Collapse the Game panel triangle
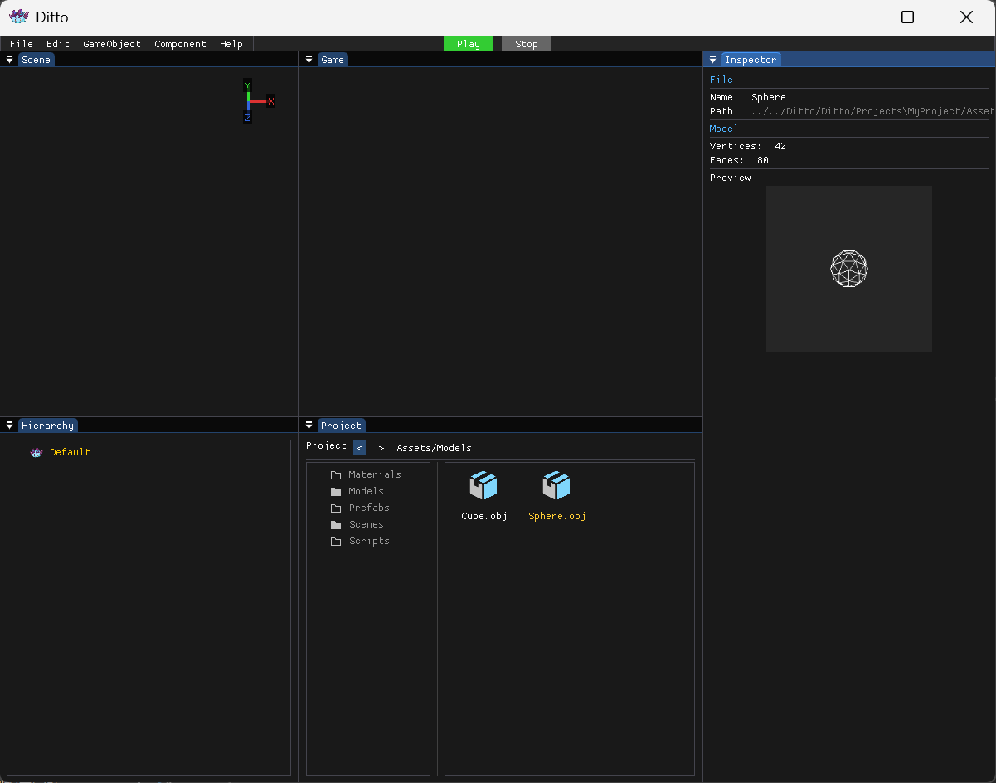This screenshot has height=783, width=996. point(309,60)
